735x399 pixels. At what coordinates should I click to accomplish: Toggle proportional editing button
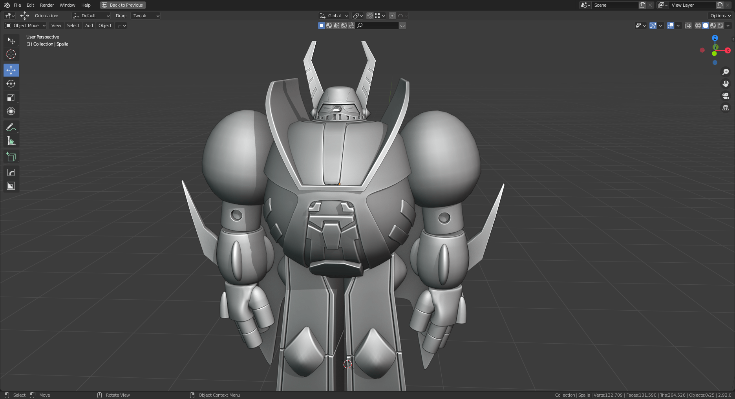click(392, 16)
